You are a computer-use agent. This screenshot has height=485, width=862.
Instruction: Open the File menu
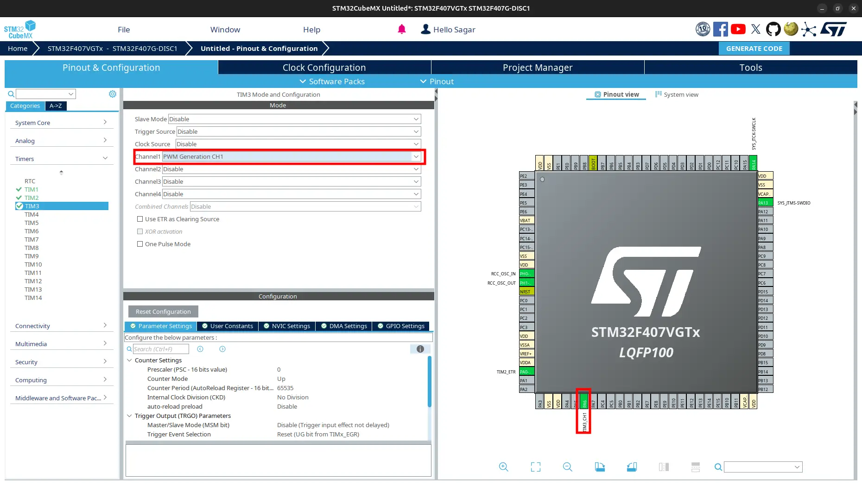tap(124, 30)
